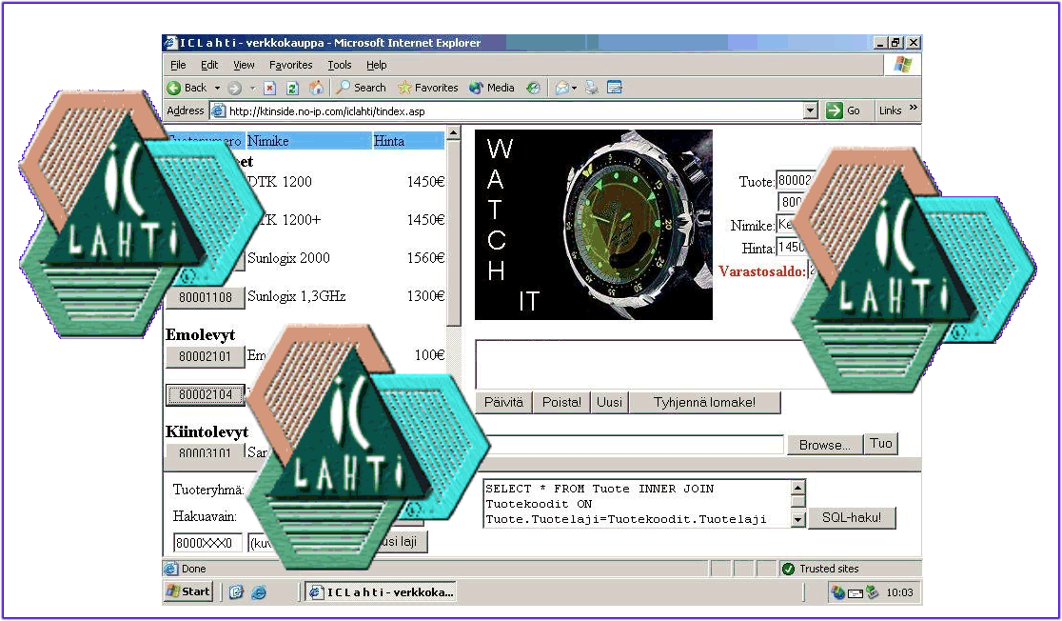The image size is (1062, 621).
Task: Open the Windows Start button
Action: (189, 591)
